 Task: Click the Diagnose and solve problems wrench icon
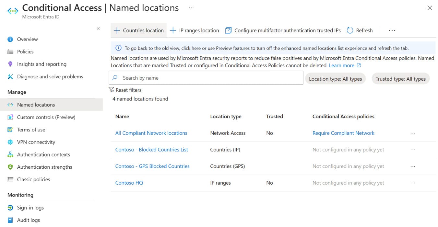[10, 77]
